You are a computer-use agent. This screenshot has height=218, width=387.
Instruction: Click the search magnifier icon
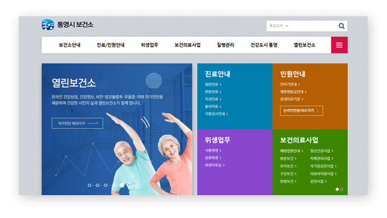pyautogui.click(x=341, y=26)
